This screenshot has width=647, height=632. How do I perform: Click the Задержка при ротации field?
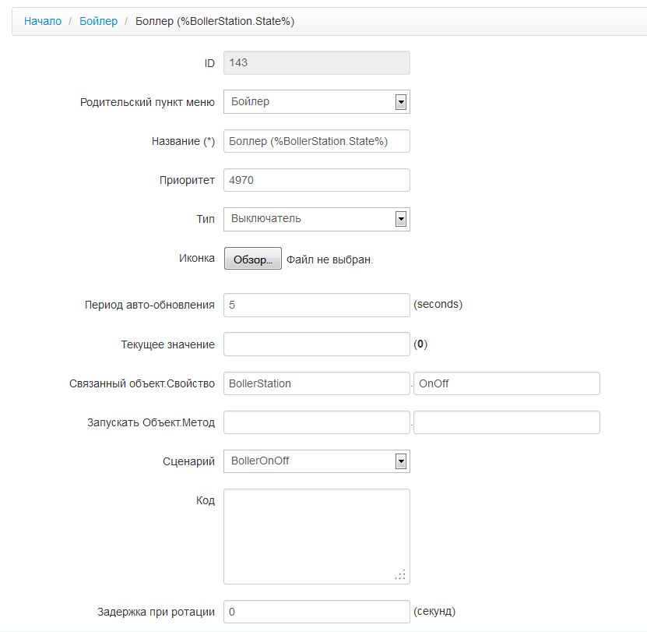[316, 612]
